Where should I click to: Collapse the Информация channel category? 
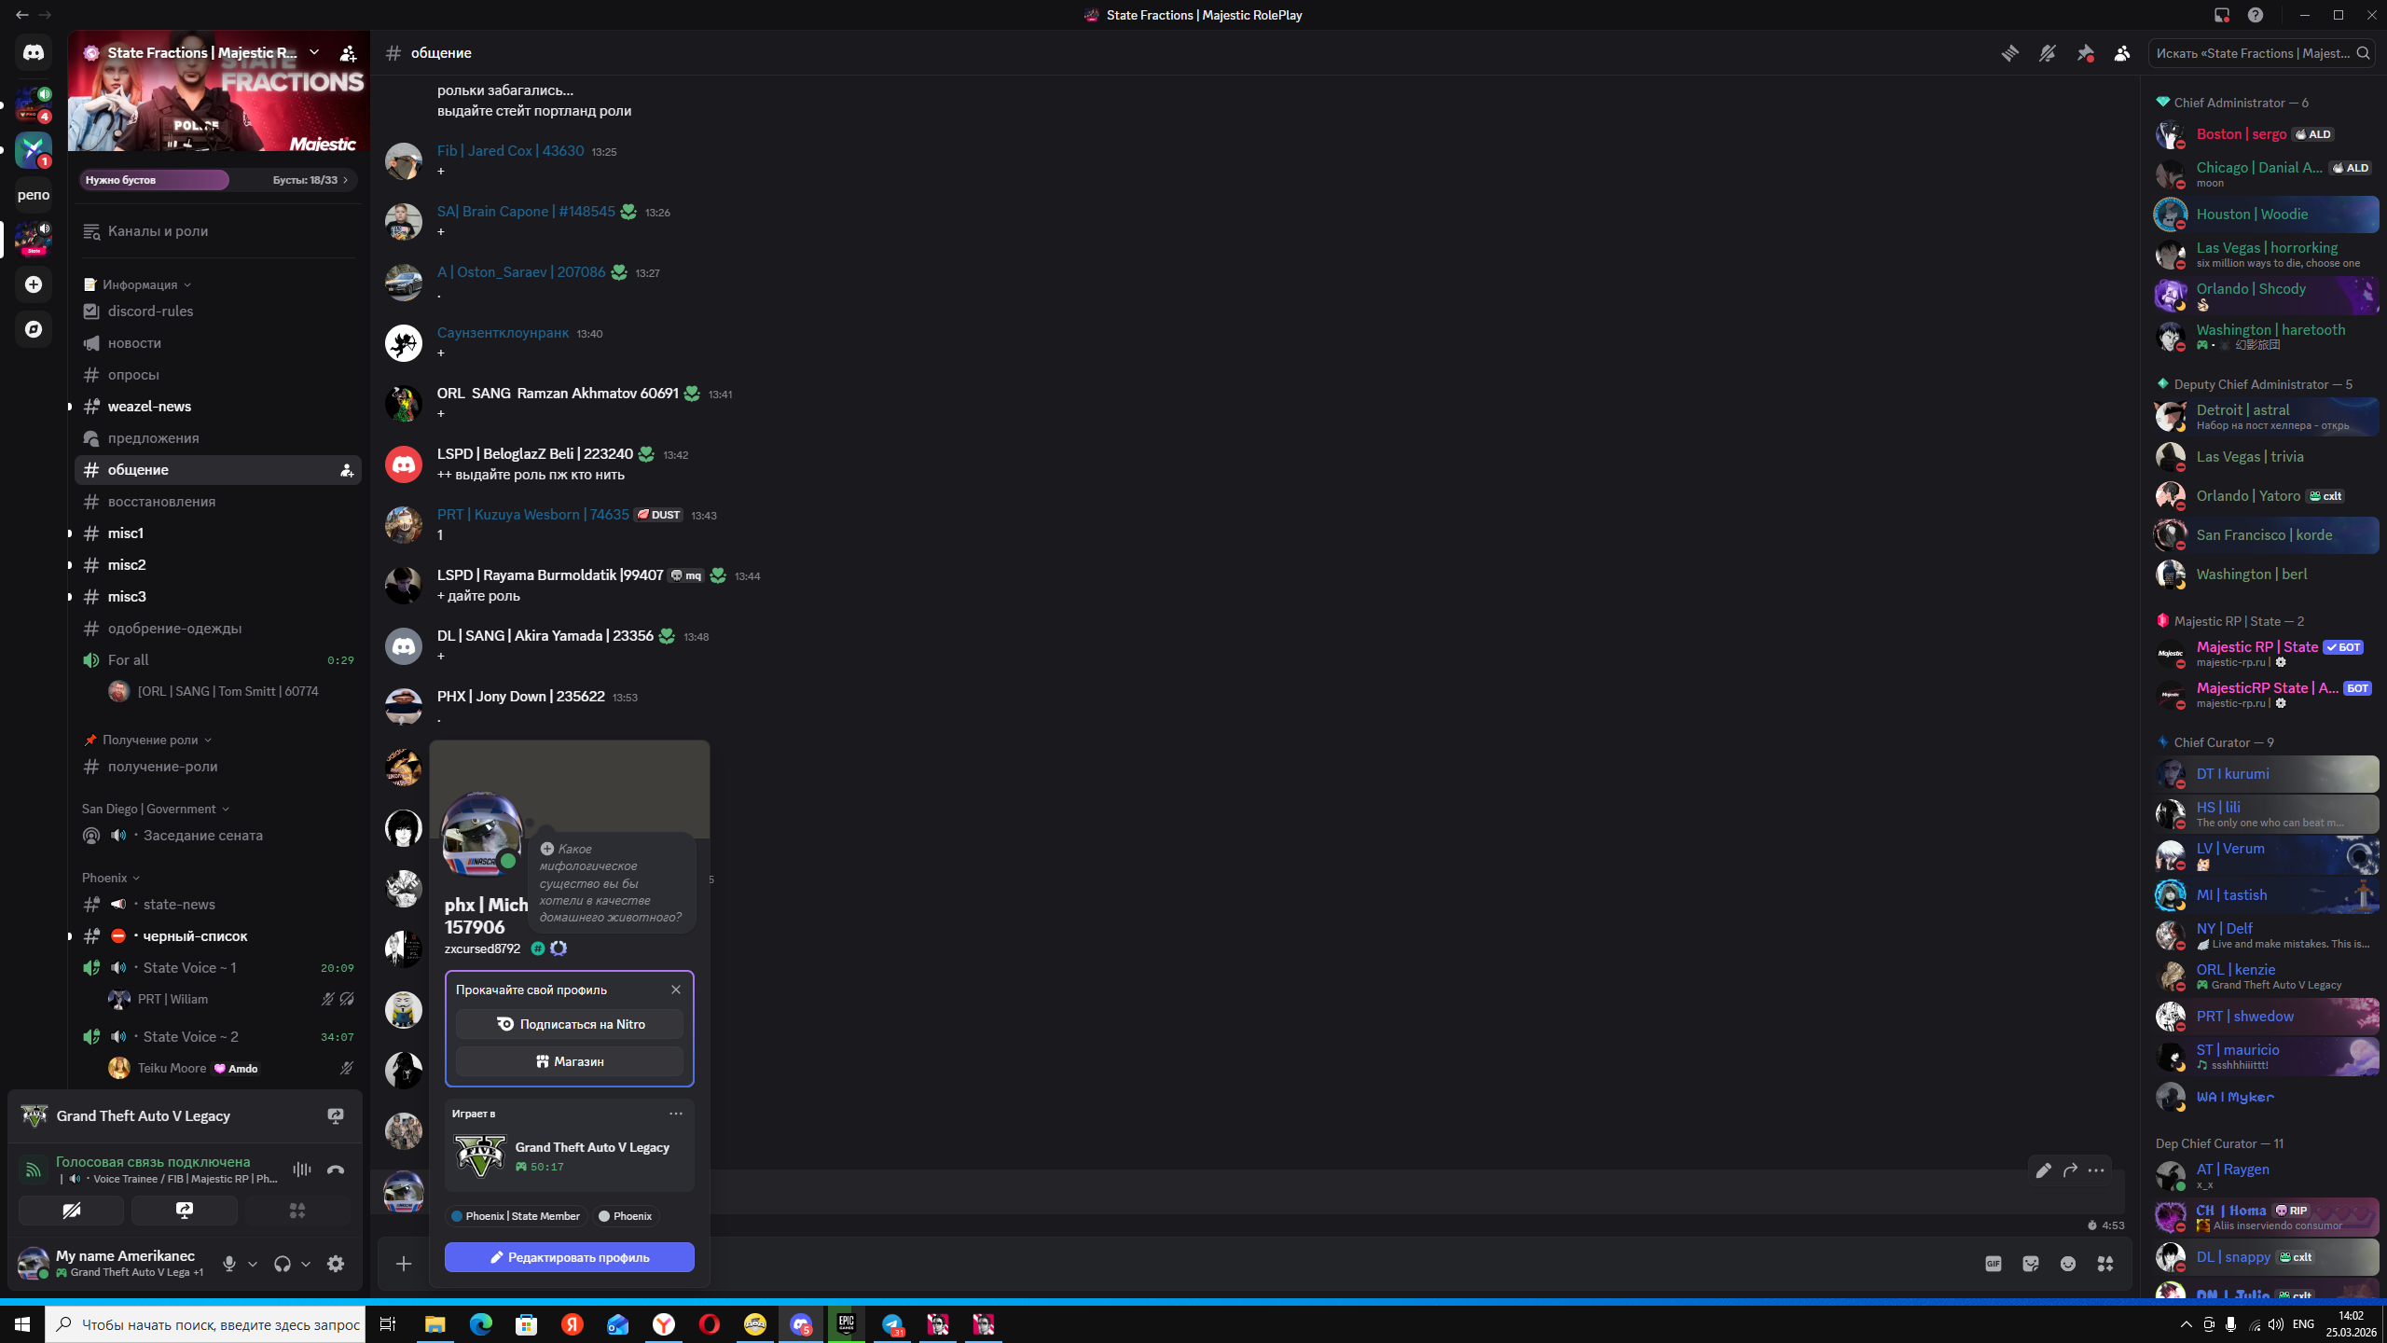point(140,284)
